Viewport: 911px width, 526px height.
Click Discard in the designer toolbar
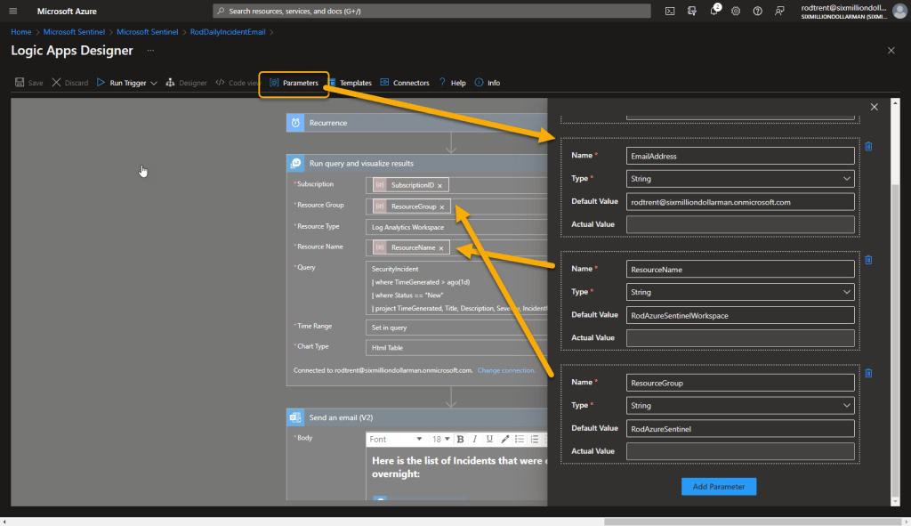pyautogui.click(x=69, y=83)
